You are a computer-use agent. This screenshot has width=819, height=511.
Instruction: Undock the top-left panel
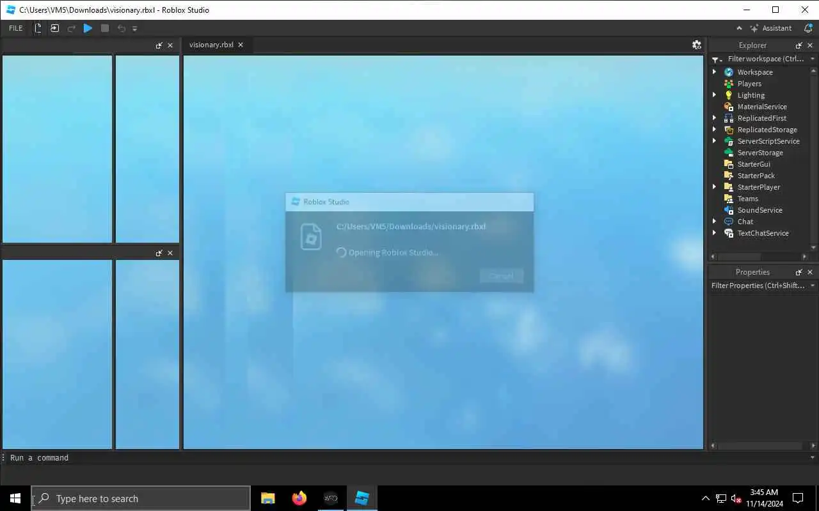[159, 45]
